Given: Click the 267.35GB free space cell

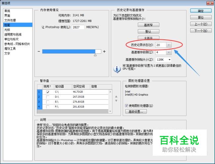Looking at the screenshot, I should 78,97.
